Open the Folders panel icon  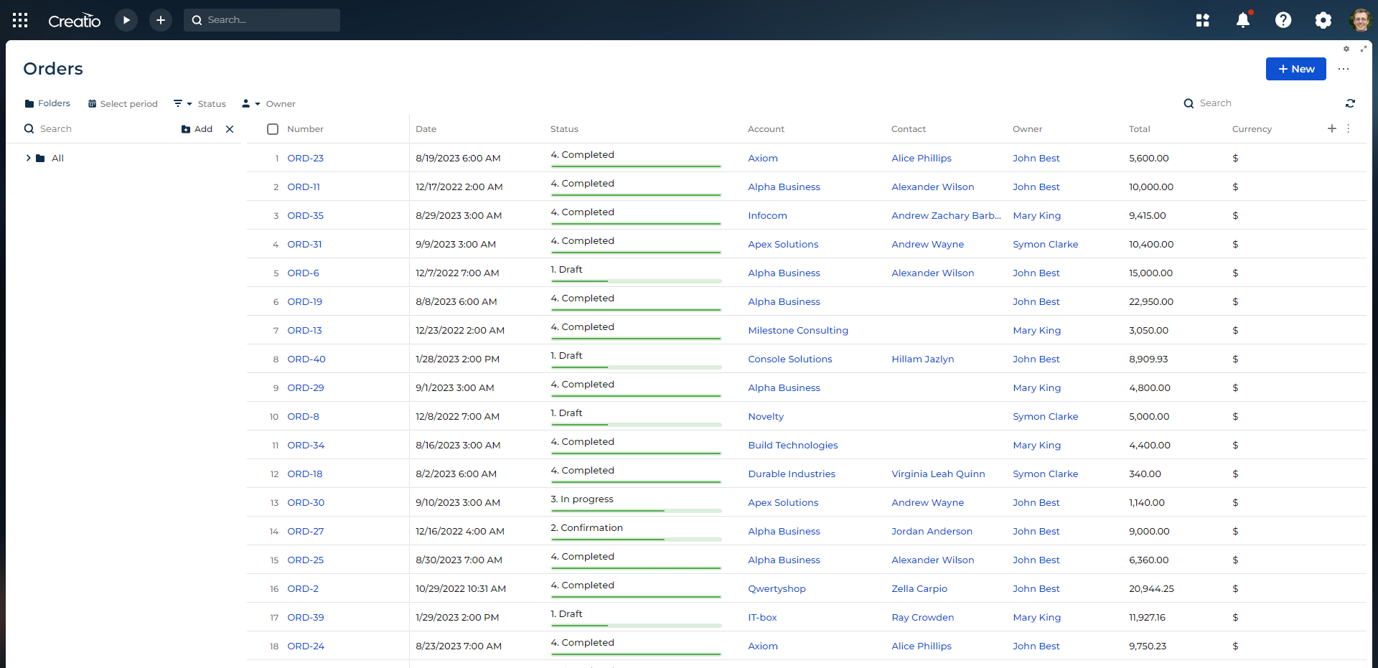(x=29, y=103)
